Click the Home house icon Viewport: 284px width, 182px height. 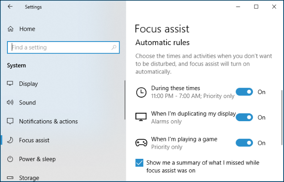point(10,29)
